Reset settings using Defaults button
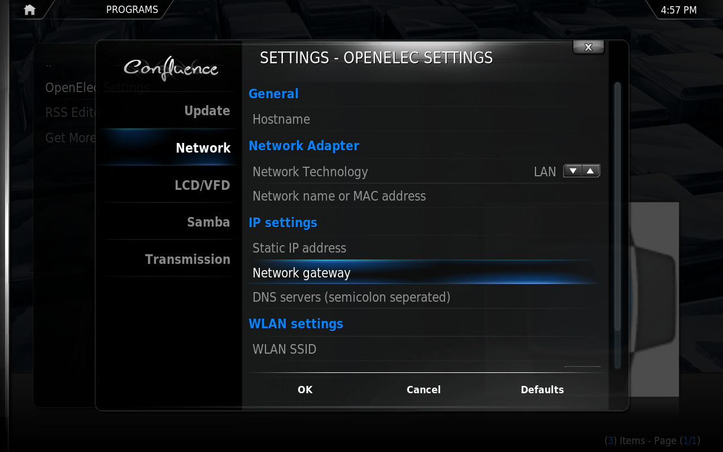 pyautogui.click(x=542, y=389)
